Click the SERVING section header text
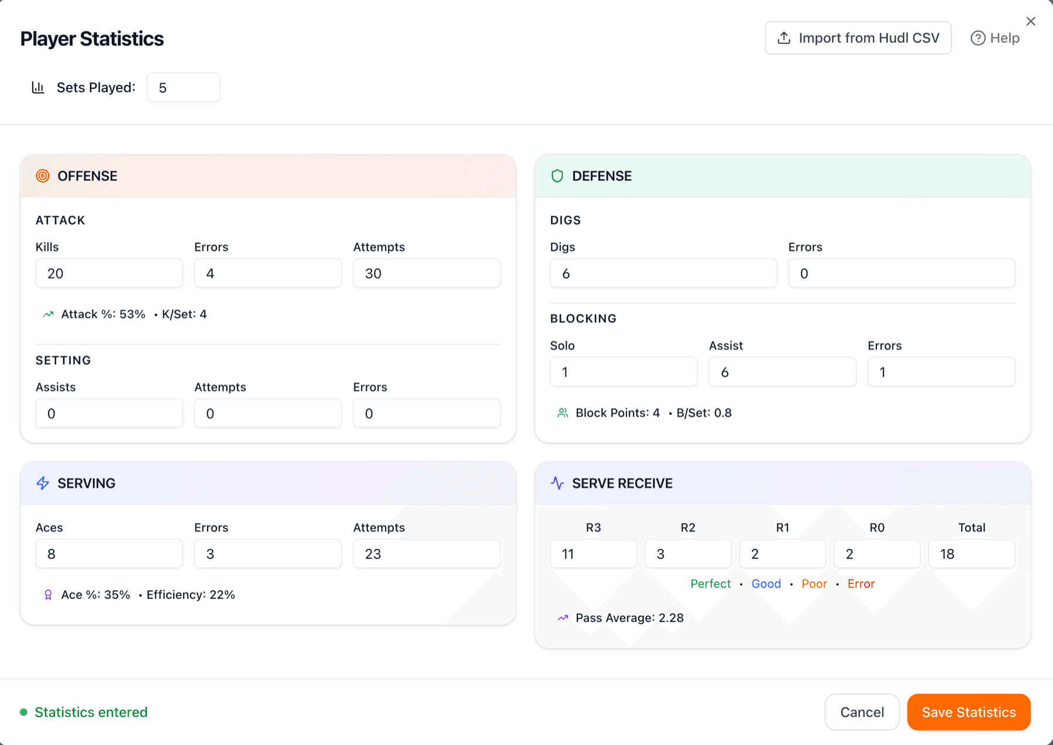Image resolution: width=1053 pixels, height=745 pixels. [x=87, y=483]
